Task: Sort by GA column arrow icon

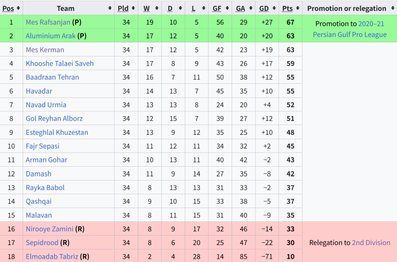Action: 251,8
